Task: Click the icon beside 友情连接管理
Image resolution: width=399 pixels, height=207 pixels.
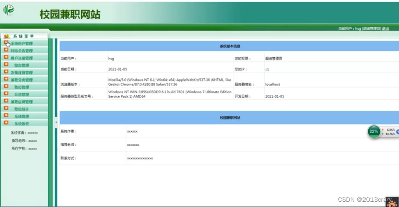Action: pos(6,72)
